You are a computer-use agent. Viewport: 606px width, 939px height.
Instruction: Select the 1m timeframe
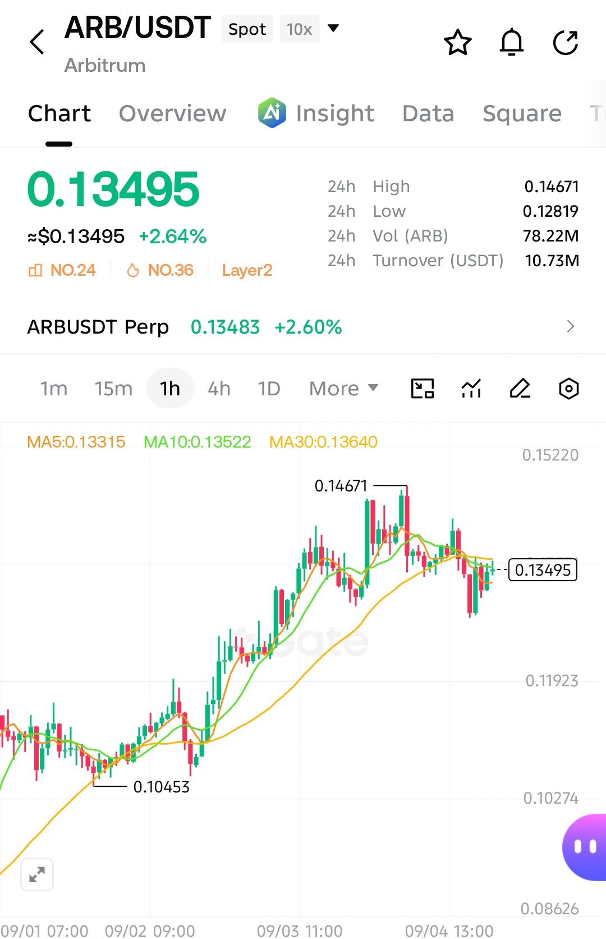coord(54,389)
